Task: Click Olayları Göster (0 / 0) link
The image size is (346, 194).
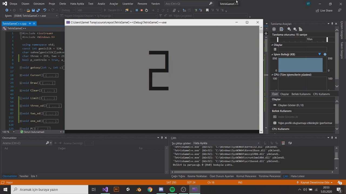Action: tap(291, 105)
